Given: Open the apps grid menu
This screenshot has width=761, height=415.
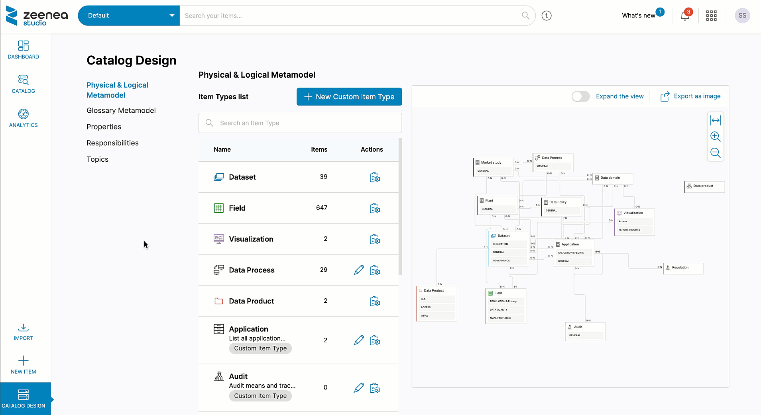Looking at the screenshot, I should pyautogui.click(x=711, y=15).
